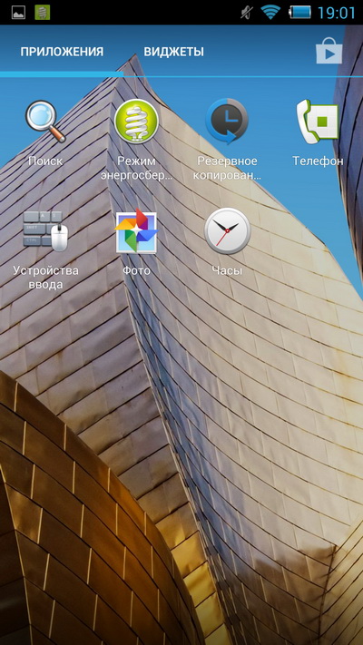Tap the picture notification icon in status bar
Viewport: 363px width, 645px height.
[18, 13]
